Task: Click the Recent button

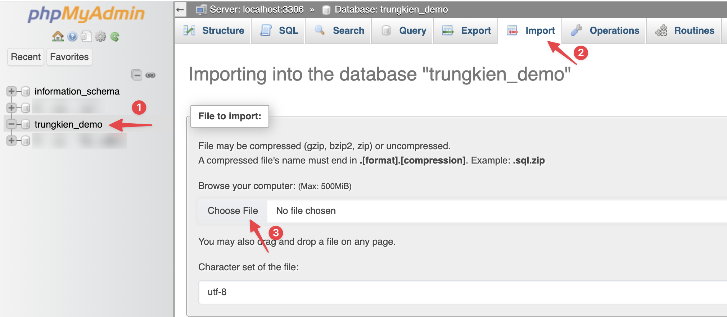Action: pos(26,57)
